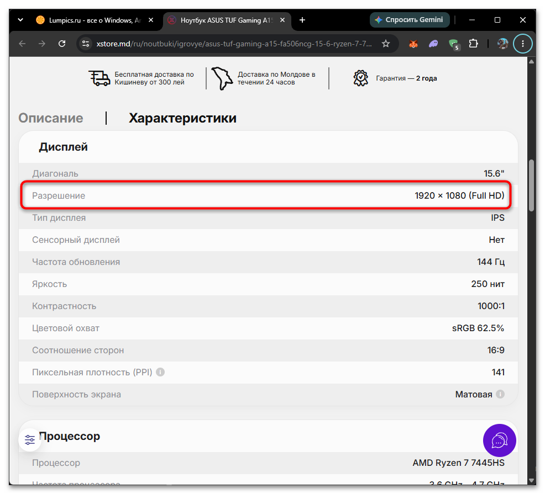
Task: Switch to the Описание tab
Action: pos(51,118)
